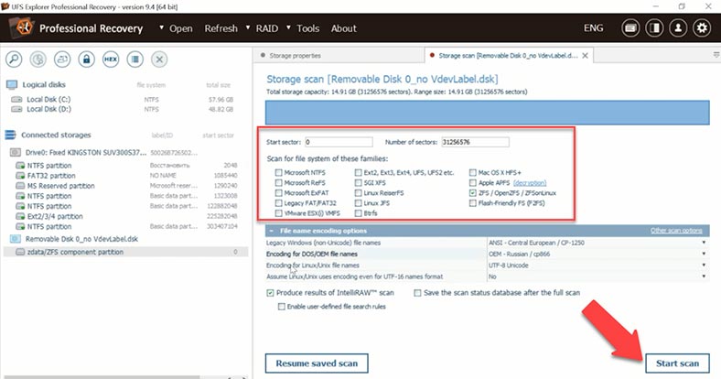Click Refresh in the menu bar
The image size is (721, 379).
(x=221, y=28)
